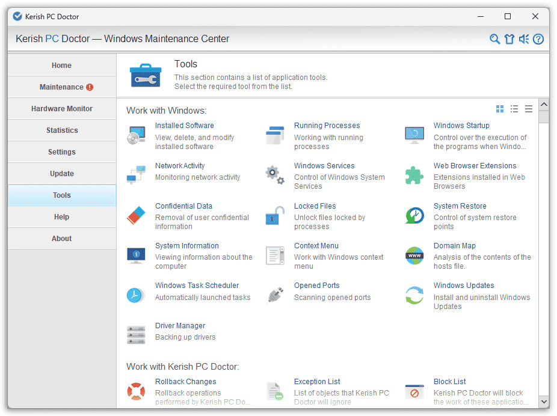Switch to compact list view icon
The image size is (557, 416).
click(529, 109)
